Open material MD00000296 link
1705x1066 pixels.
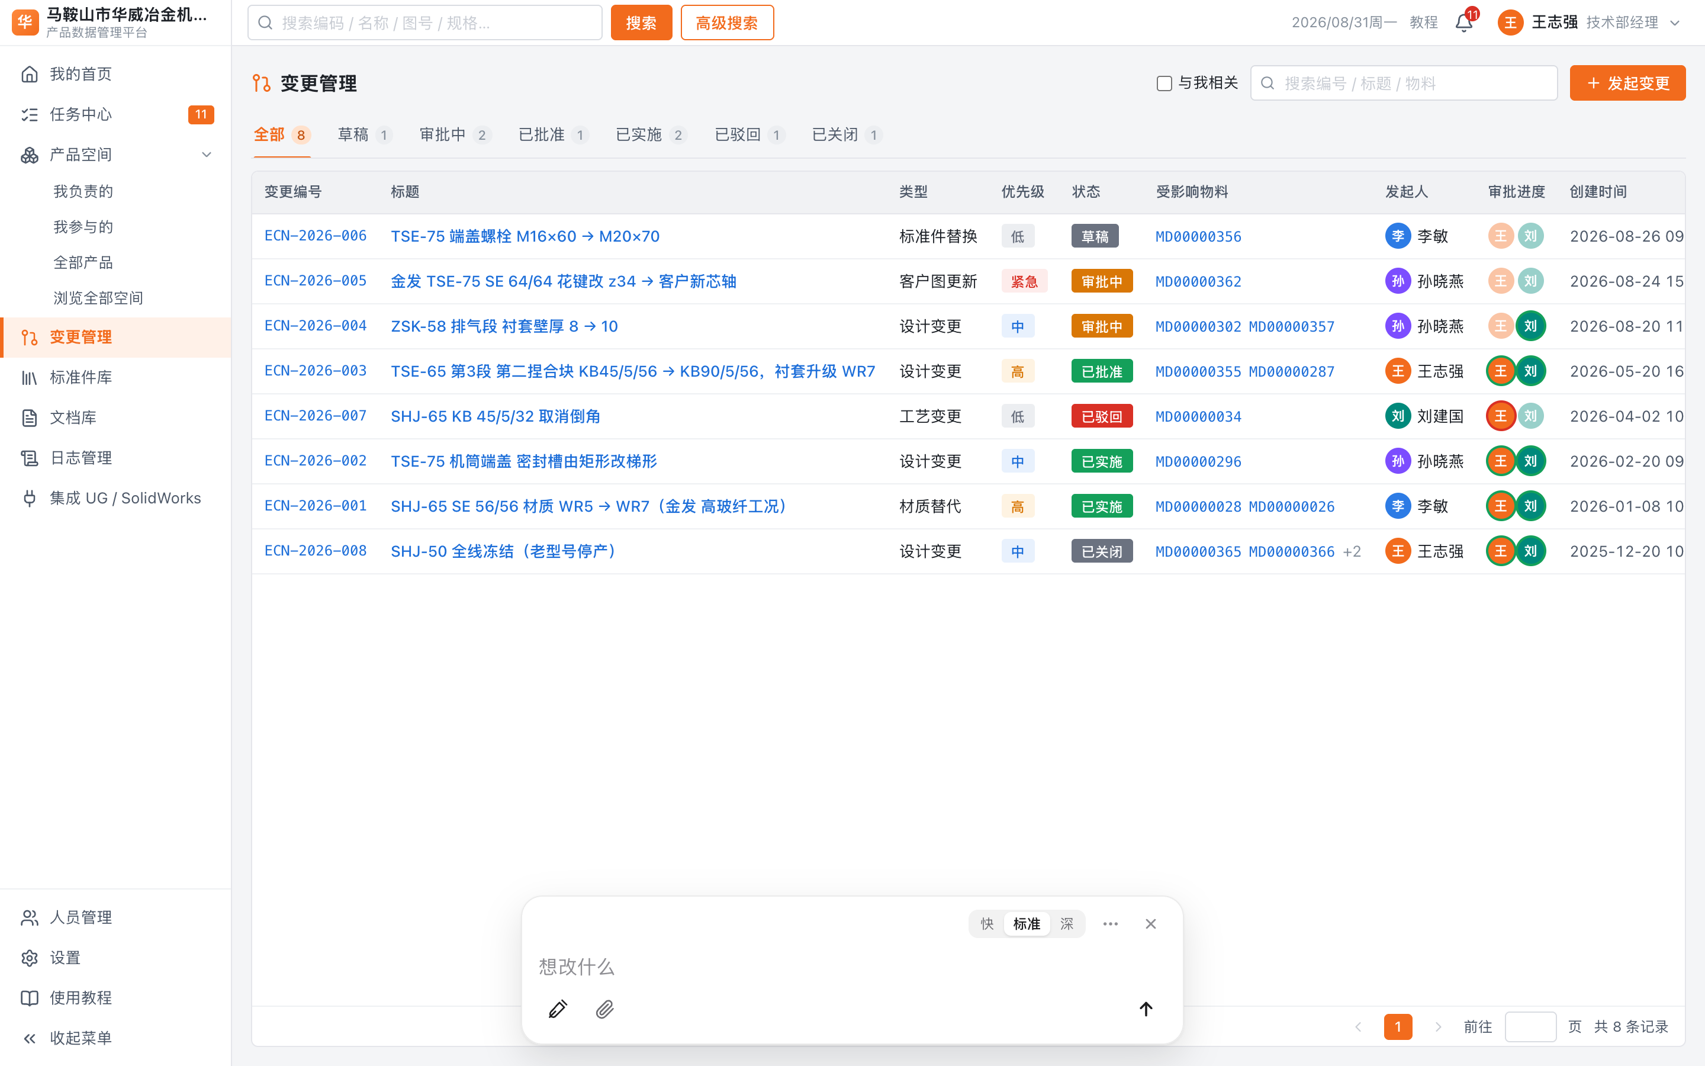[1198, 461]
